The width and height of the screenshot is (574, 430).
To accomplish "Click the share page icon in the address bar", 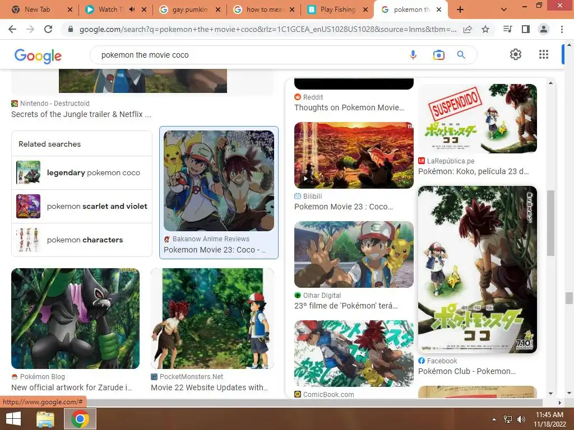I will point(467,29).
